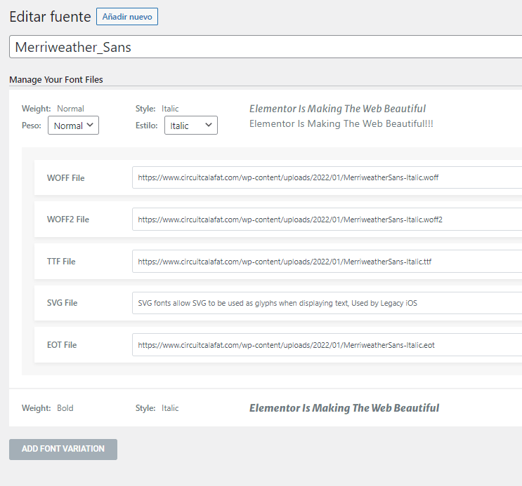Open the Peso weight dropdown
The height and width of the screenshot is (486, 522).
coord(73,126)
